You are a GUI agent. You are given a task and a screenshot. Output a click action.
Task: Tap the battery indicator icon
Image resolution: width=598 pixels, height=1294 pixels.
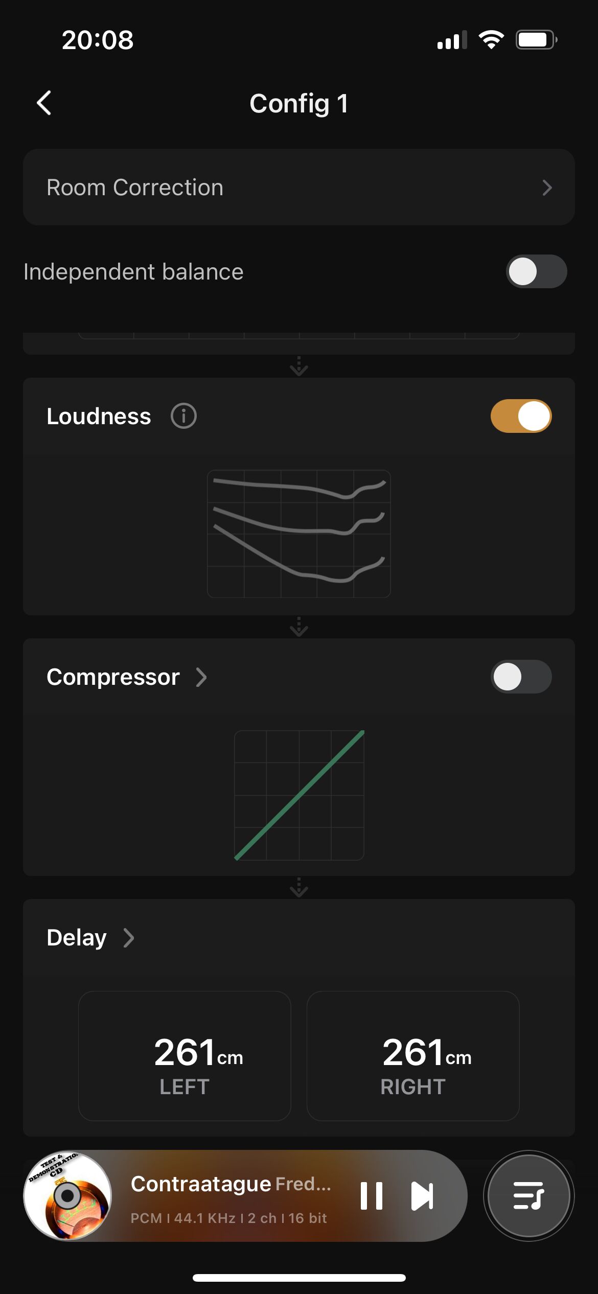(x=536, y=40)
